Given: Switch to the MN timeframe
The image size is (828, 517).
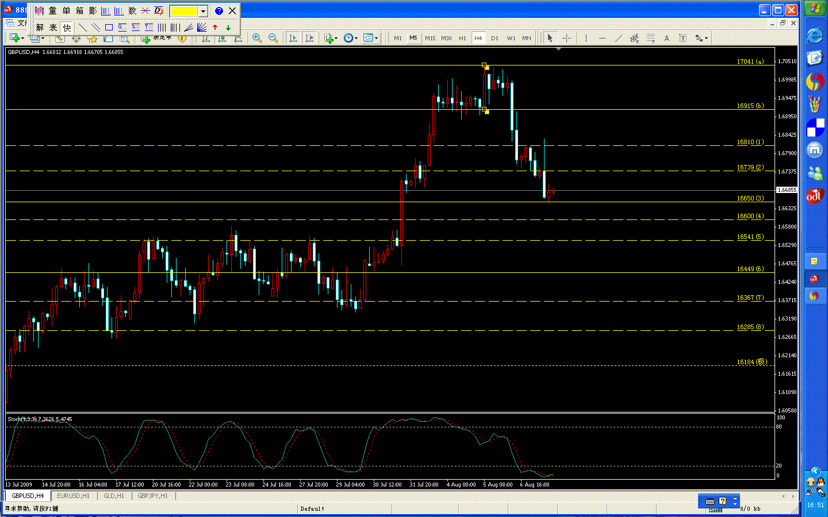Looking at the screenshot, I should click(x=527, y=38).
